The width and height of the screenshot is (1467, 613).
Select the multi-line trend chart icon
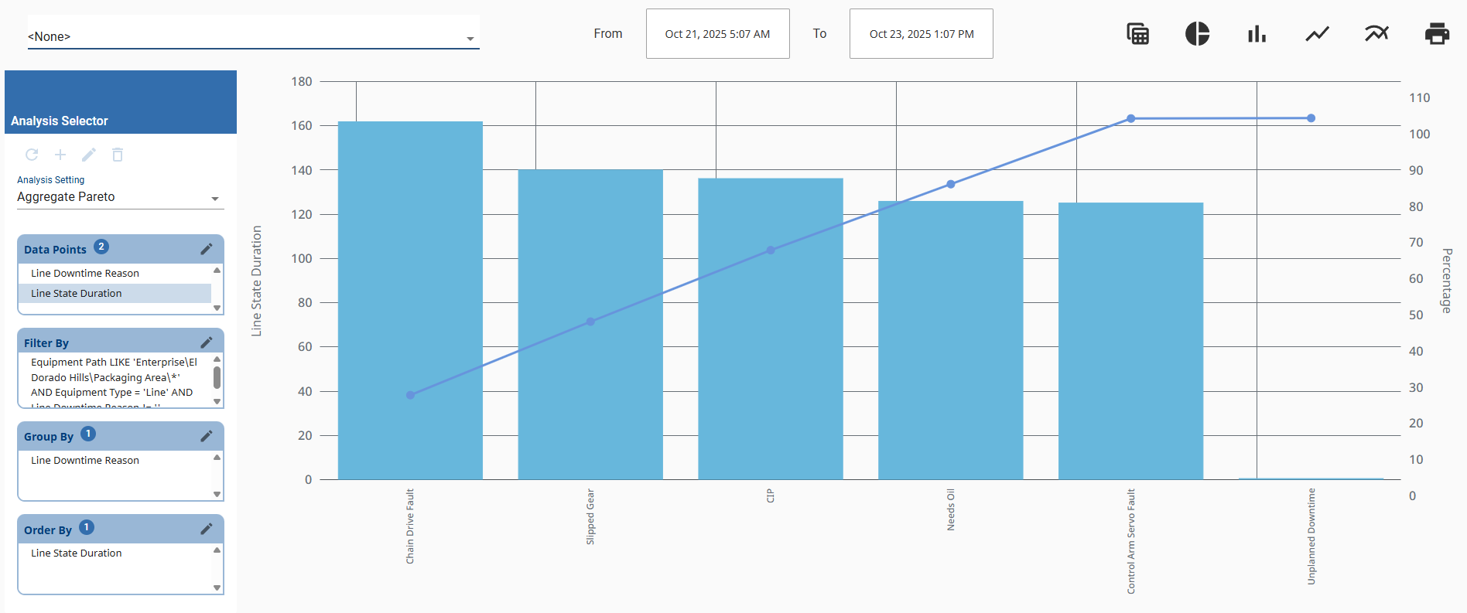point(1376,33)
